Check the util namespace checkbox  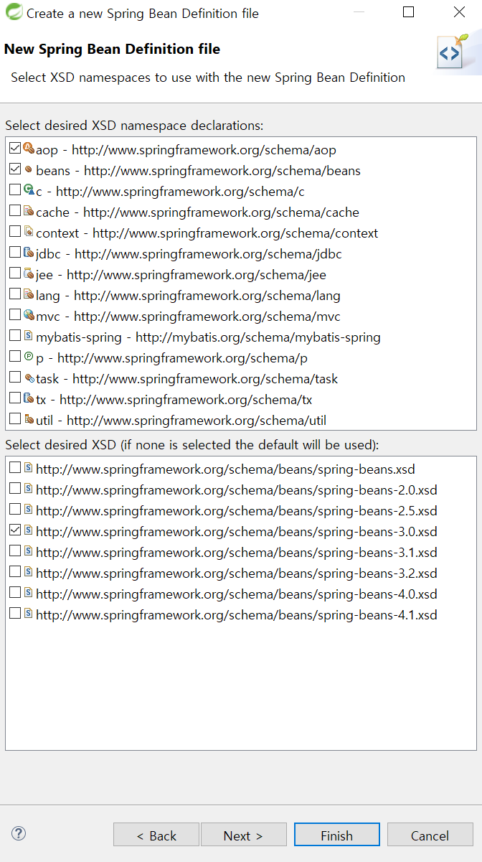coord(15,420)
